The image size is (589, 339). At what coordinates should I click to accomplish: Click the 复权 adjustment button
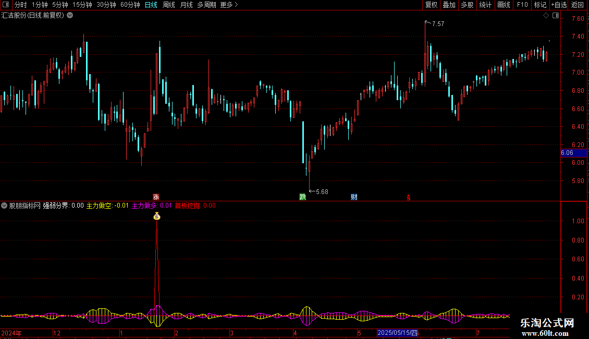tap(431, 5)
